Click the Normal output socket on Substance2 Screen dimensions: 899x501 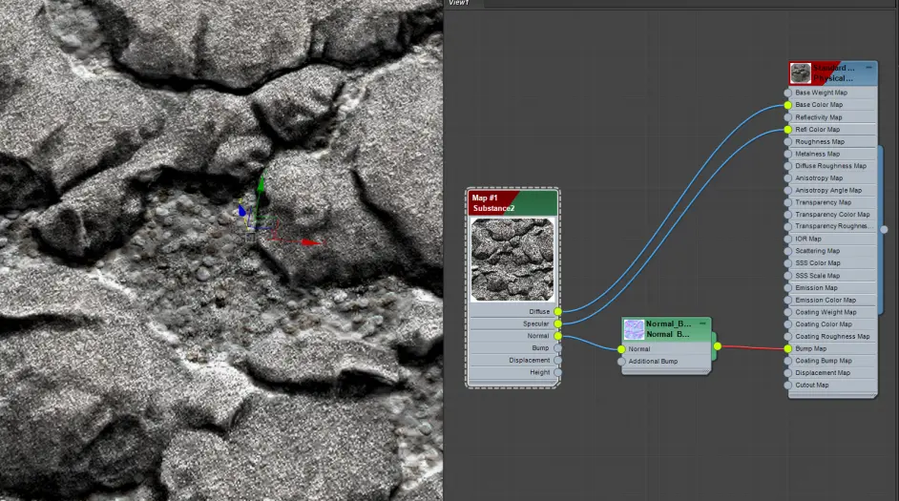(558, 336)
